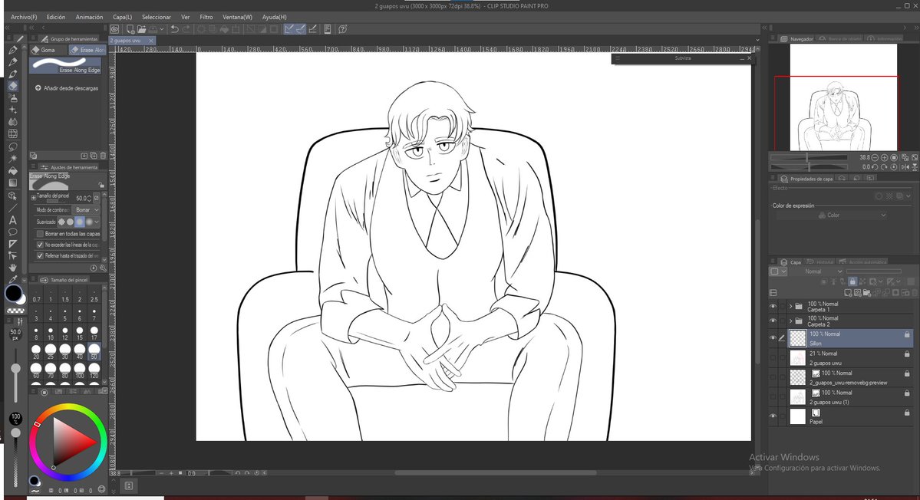920x500 pixels.
Task: Open the Suavizado anti-aliasing dropdown arrow
Action: pos(97,222)
